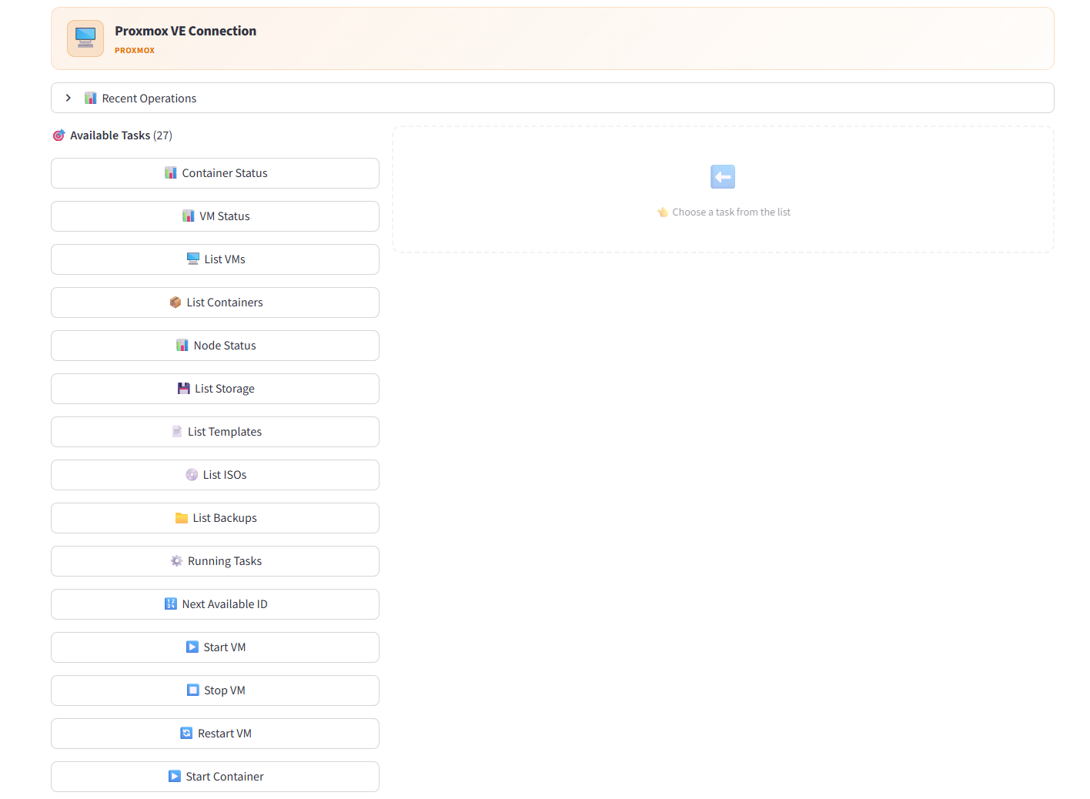Image resolution: width=1090 pixels, height=799 pixels.
Task: Click the 'Choose a task from the list' text
Action: pos(731,212)
